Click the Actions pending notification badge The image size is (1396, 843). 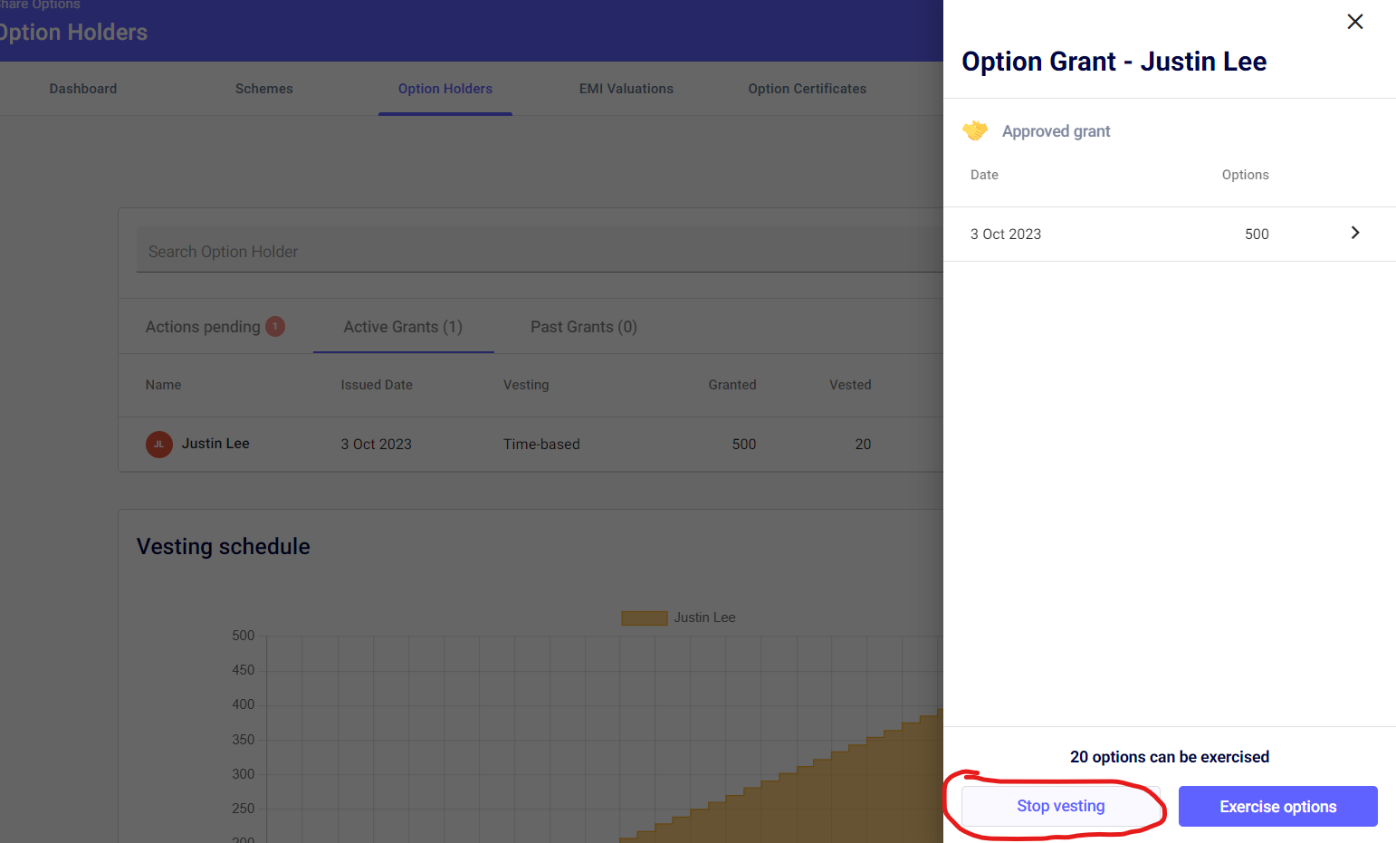click(x=275, y=326)
